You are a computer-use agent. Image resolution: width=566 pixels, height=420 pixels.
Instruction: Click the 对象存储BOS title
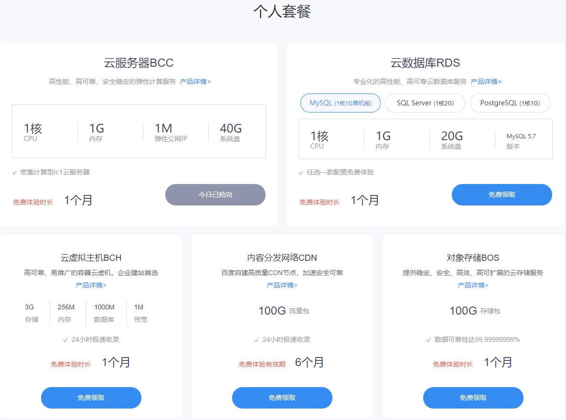click(x=473, y=258)
